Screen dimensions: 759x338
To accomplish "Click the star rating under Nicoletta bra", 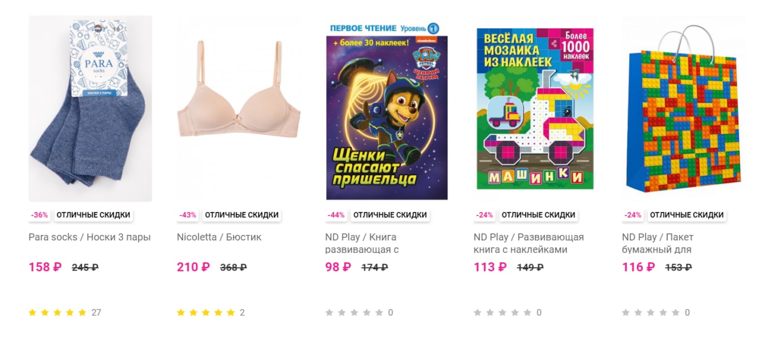I will tap(206, 313).
